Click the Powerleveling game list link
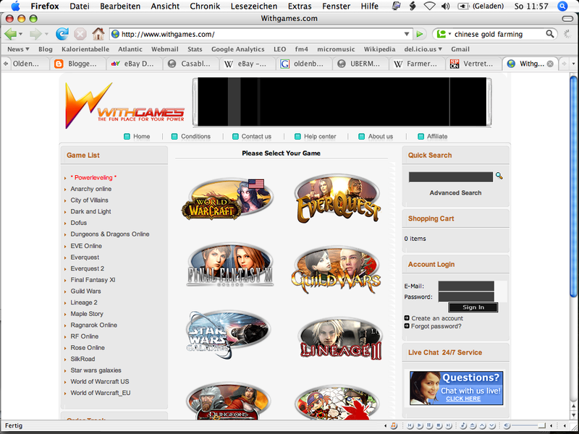Image resolution: width=579 pixels, height=434 pixels. 93,177
